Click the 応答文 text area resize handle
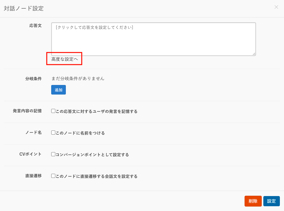 [x=254, y=54]
